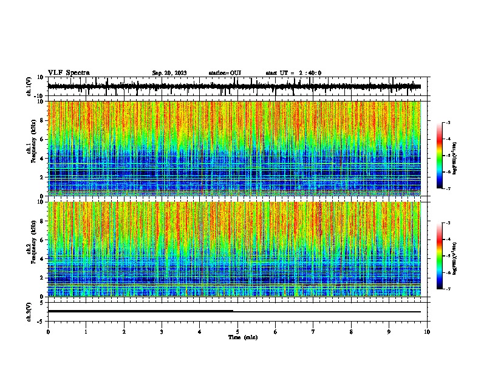
Task: Click "-7" label on ch.1 color scale
Action: click(x=448, y=188)
